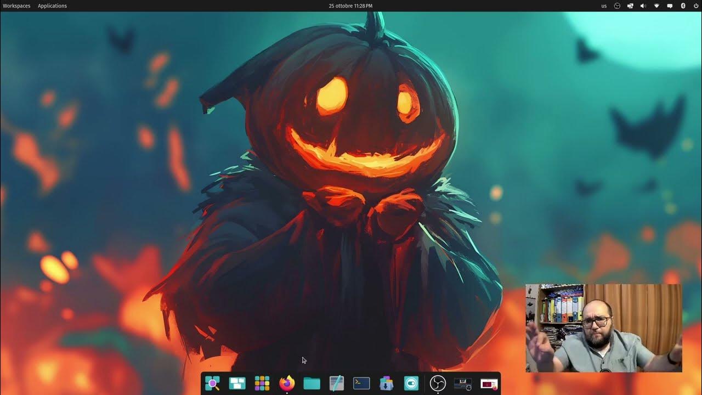Screen dimensions: 702x395
Task: Open the 'us' keyboard layout indicator
Action: tap(604, 5)
